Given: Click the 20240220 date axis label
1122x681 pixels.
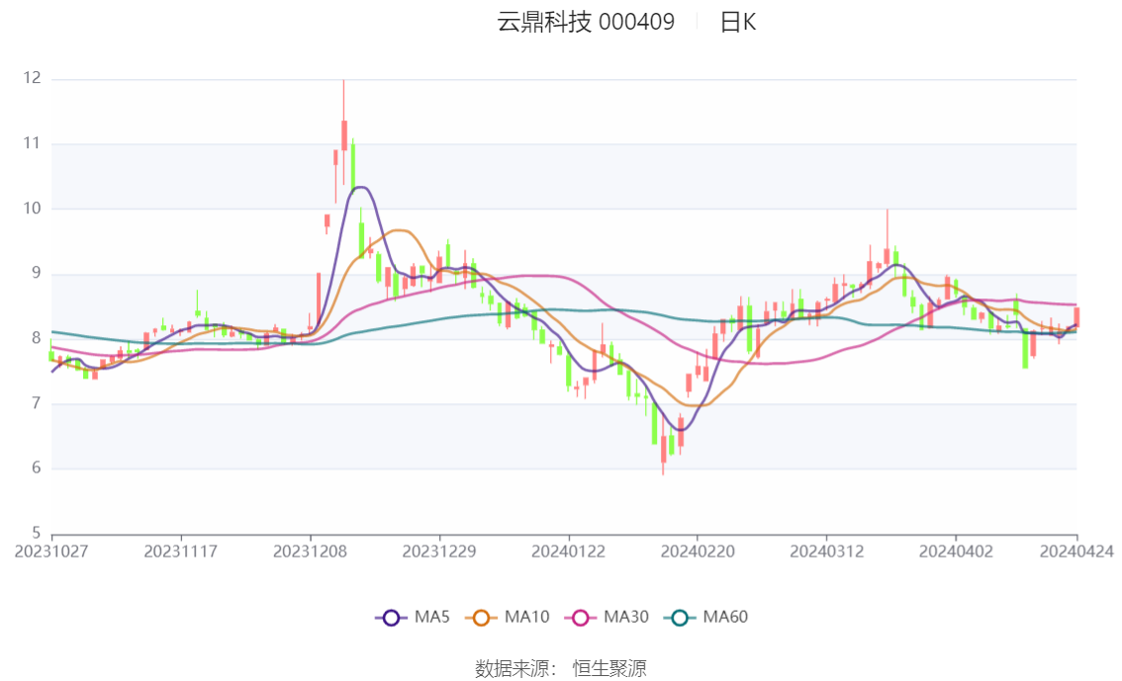Looking at the screenshot, I should [697, 552].
